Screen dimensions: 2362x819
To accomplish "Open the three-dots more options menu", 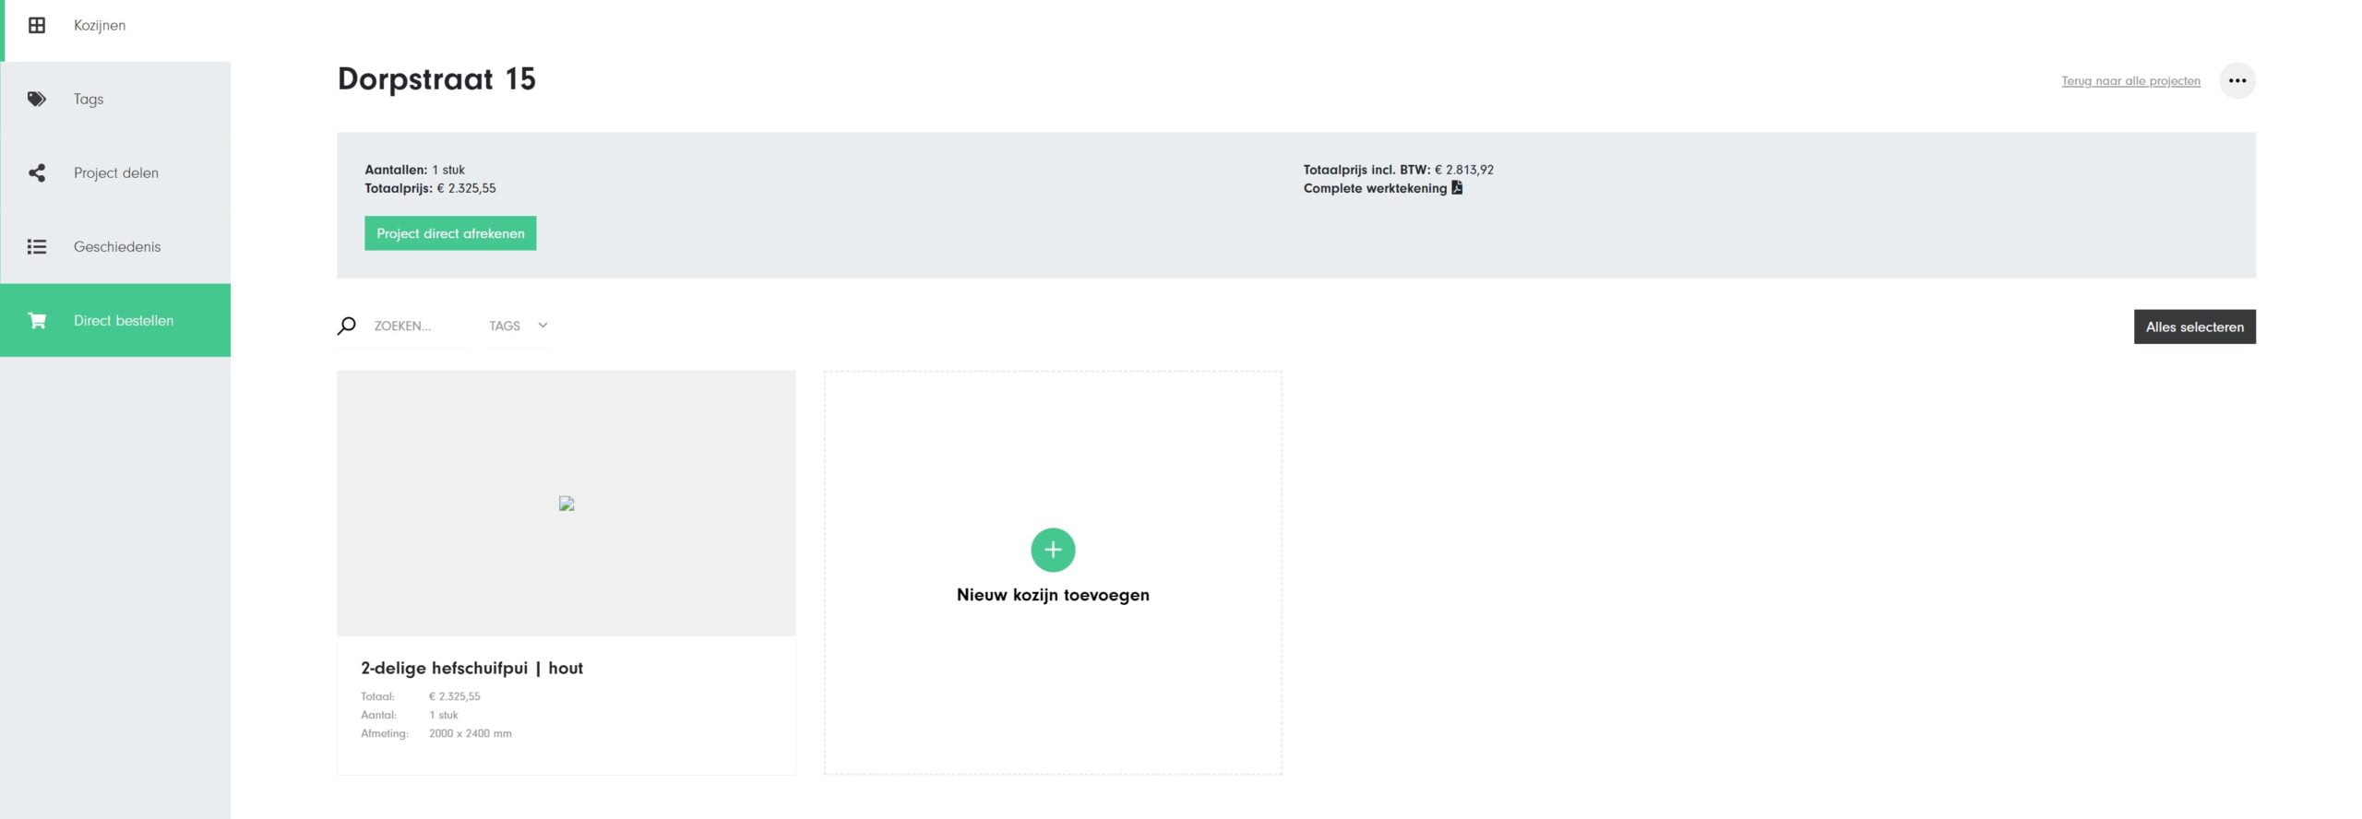I will point(2237,81).
